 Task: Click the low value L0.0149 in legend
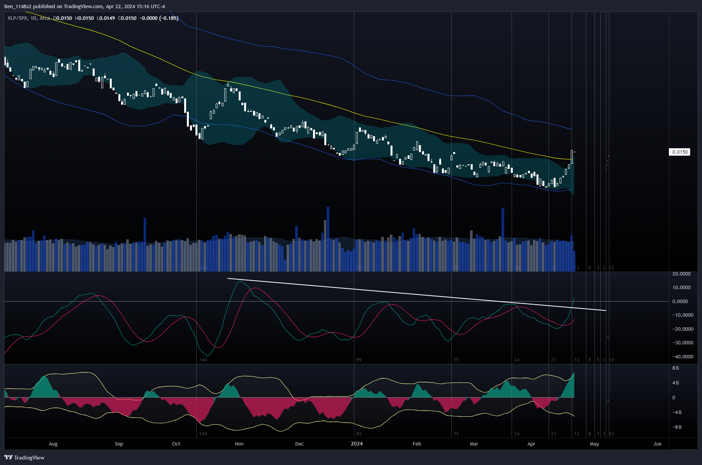pos(106,18)
